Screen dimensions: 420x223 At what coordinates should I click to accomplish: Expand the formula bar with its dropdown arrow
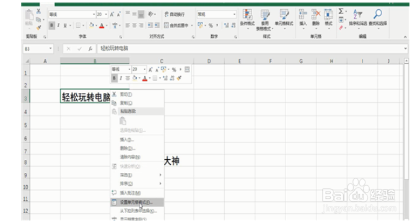tap(406, 49)
